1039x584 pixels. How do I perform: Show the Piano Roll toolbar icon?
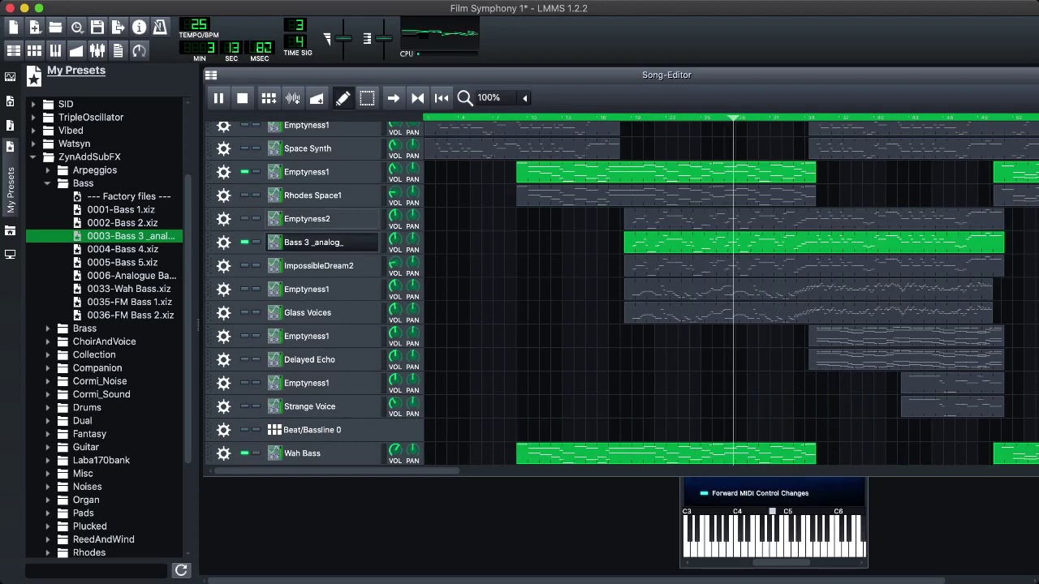click(x=55, y=51)
